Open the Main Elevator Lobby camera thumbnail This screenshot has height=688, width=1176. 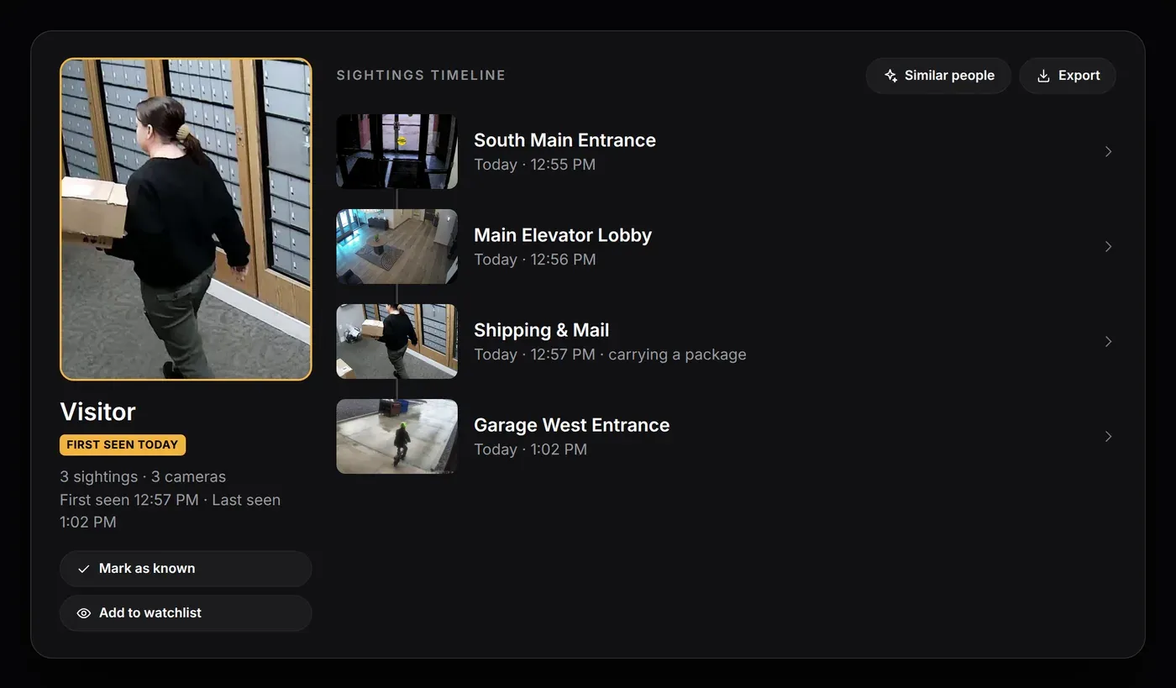397,246
